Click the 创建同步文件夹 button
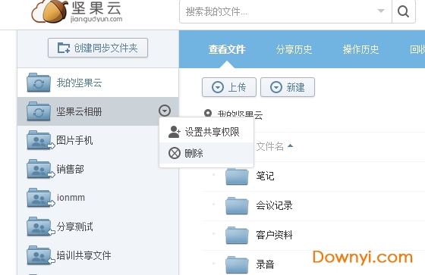 [x=98, y=48]
